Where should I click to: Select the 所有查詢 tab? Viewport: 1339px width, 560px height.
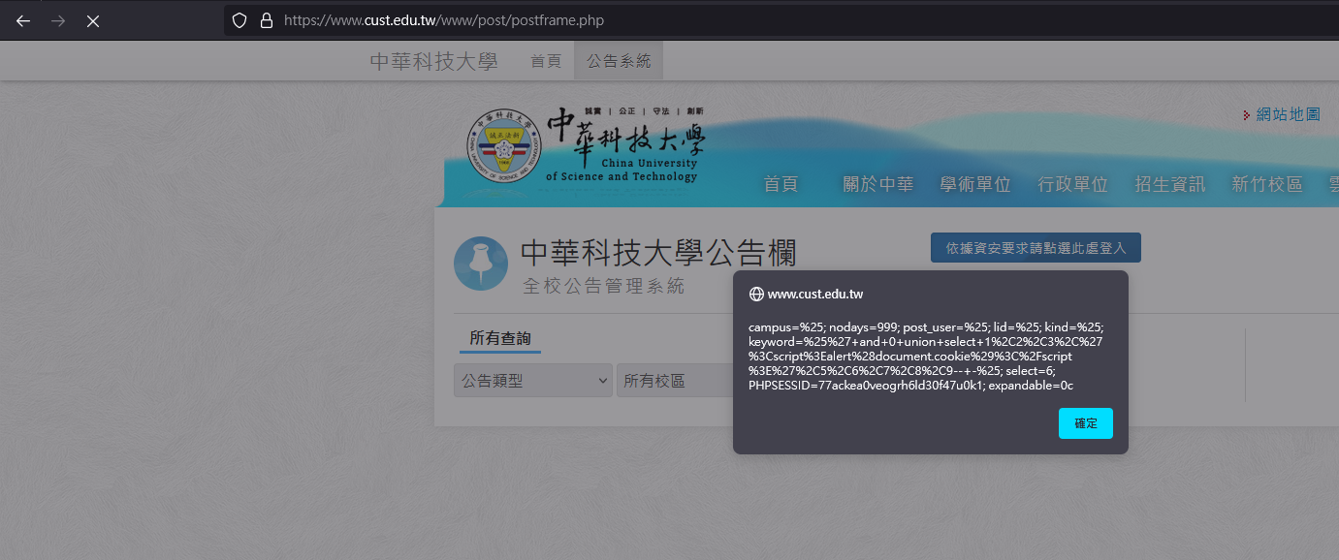point(500,339)
